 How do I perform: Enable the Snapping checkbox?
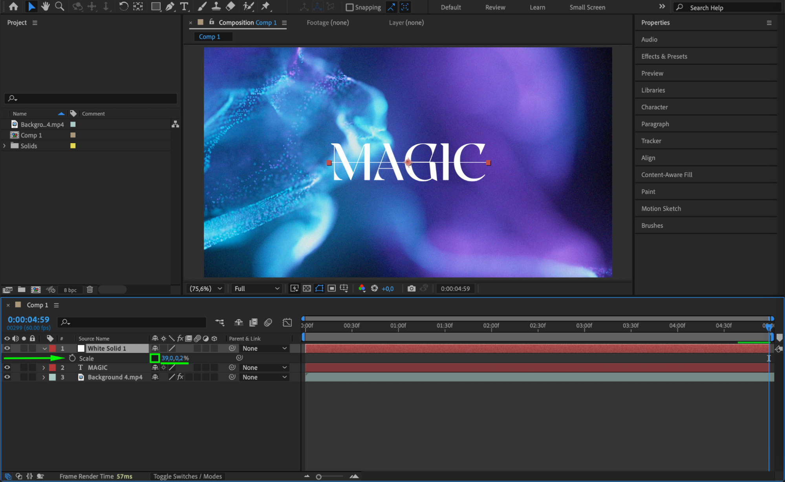point(349,7)
